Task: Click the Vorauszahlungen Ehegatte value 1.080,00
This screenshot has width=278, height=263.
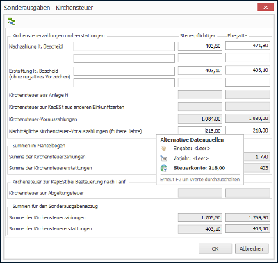Action: 247,119
